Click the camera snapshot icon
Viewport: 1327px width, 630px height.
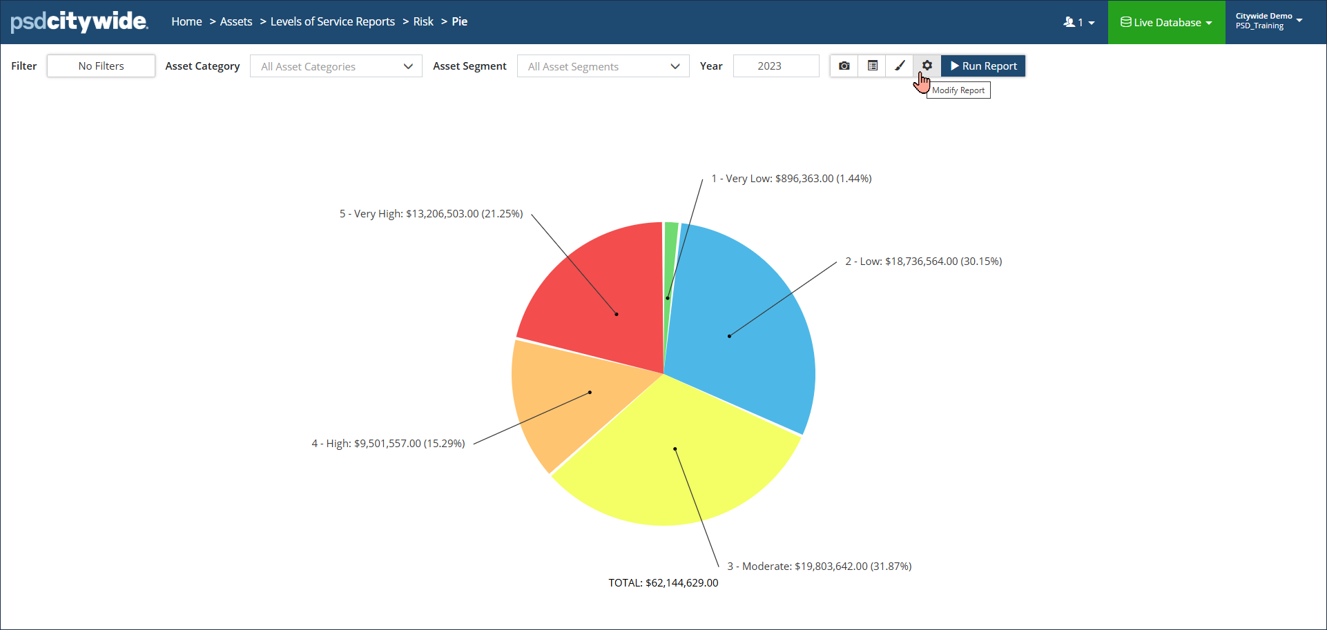(x=844, y=66)
